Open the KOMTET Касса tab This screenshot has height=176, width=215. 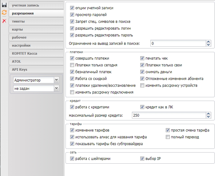(x=36, y=53)
